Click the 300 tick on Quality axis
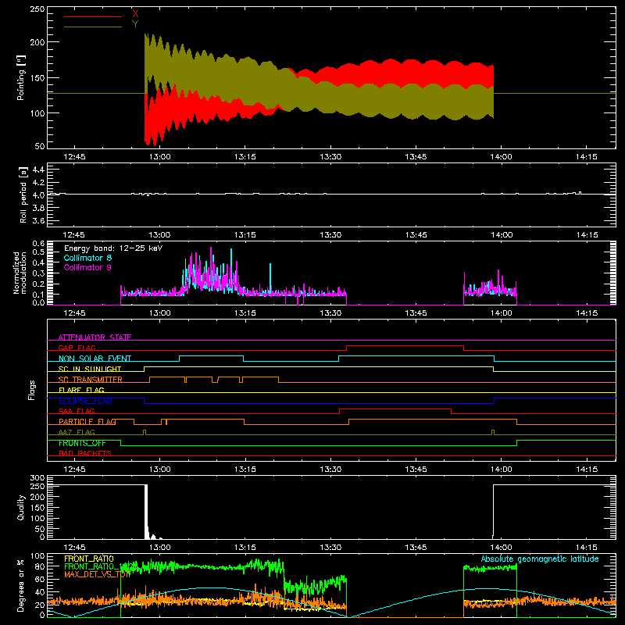The height and width of the screenshot is (625, 625). (x=37, y=478)
